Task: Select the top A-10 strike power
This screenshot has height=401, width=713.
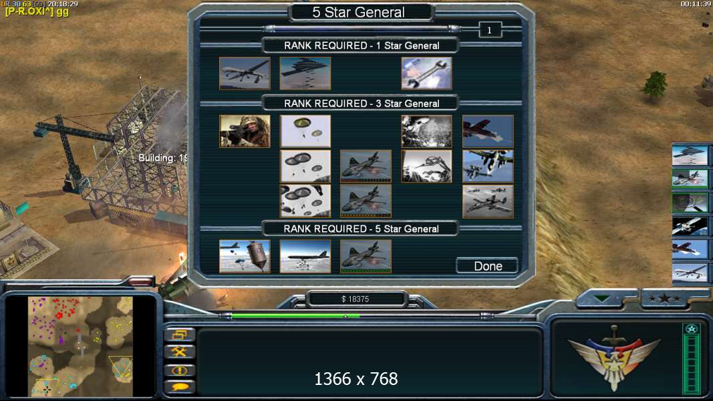Action: tap(488, 132)
